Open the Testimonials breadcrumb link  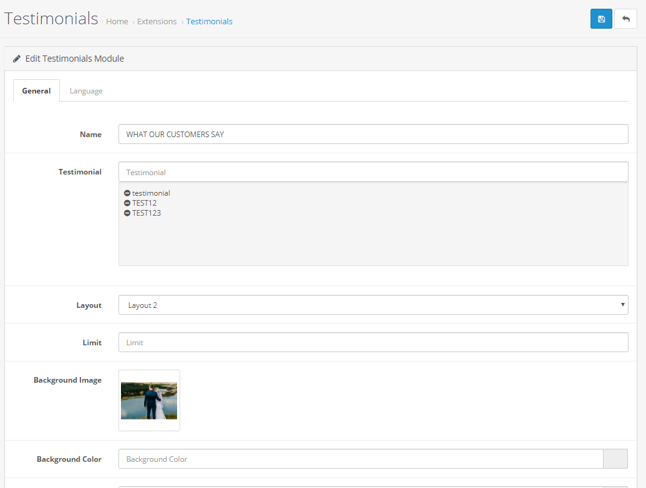[x=210, y=21]
